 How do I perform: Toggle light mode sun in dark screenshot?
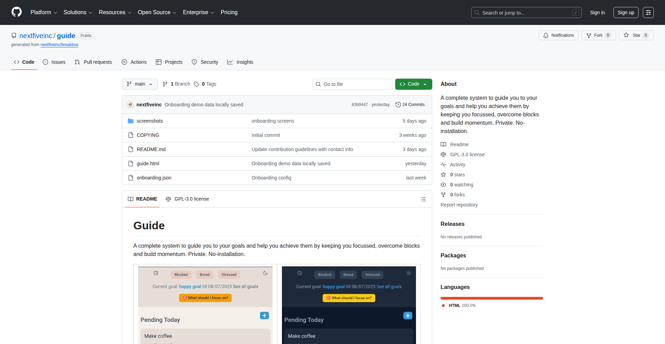coord(409,273)
